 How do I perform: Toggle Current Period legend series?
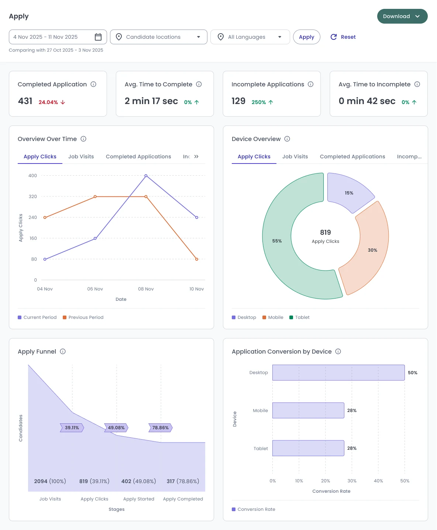tap(37, 317)
